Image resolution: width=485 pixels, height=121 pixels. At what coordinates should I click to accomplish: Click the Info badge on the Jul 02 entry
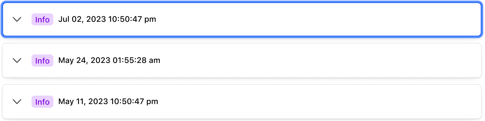pos(42,19)
